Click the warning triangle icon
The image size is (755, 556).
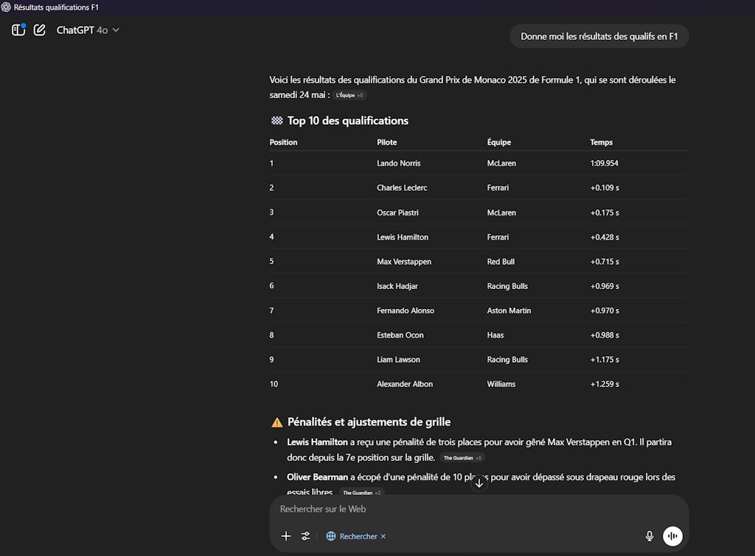coord(277,423)
